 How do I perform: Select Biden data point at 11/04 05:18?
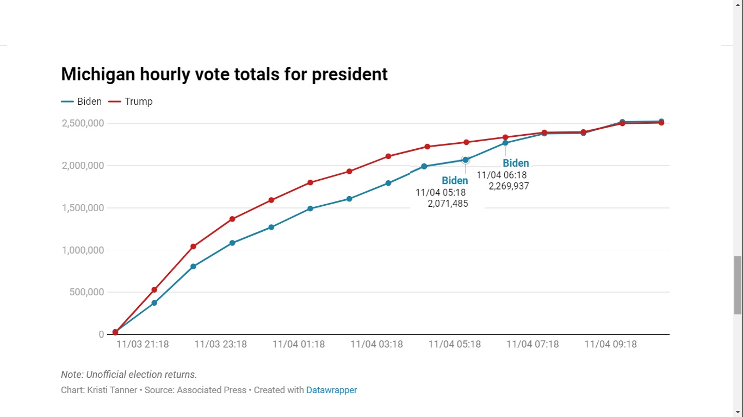point(466,160)
